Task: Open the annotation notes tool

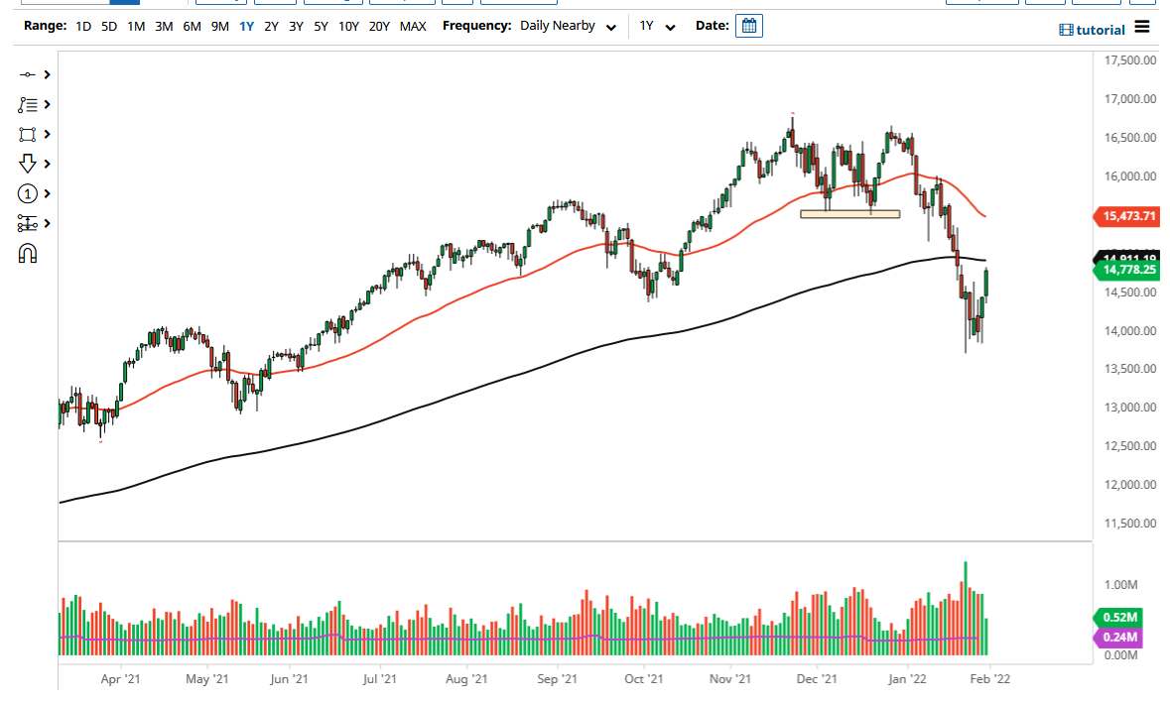Action: coord(27,104)
